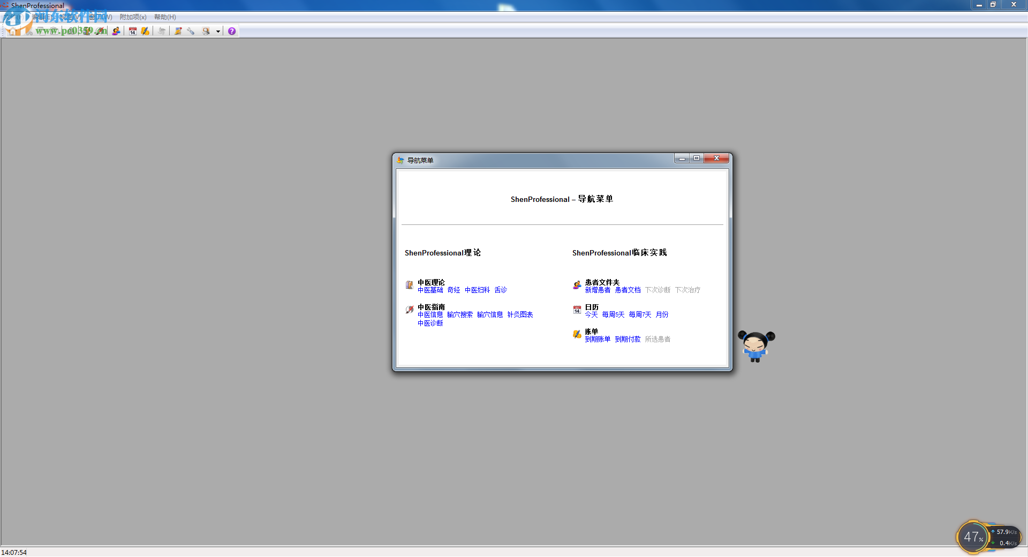Click the 账单 heading text

coord(592,332)
